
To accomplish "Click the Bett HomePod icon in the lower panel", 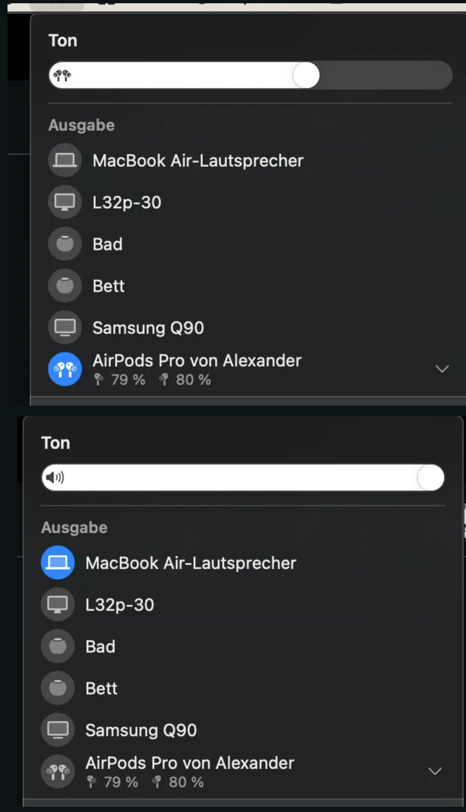I will pyautogui.click(x=58, y=688).
